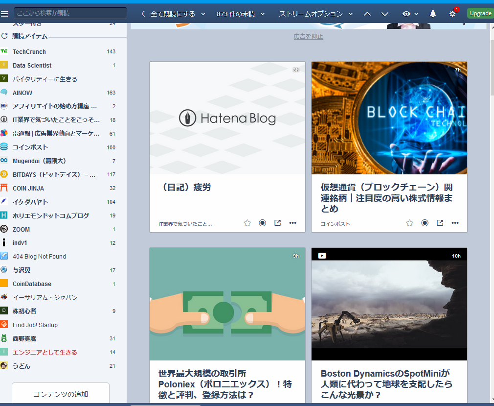Open the hamburger menu icon

pyautogui.click(x=4, y=14)
